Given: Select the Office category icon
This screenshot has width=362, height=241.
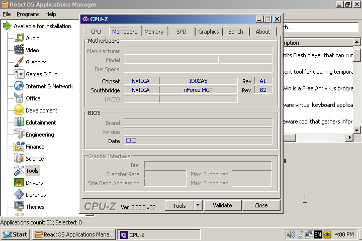Looking at the screenshot, I should (x=19, y=98).
